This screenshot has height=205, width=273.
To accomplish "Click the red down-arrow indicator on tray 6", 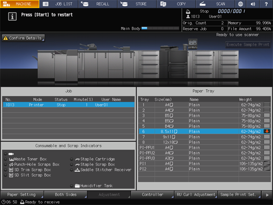I will point(267,132).
